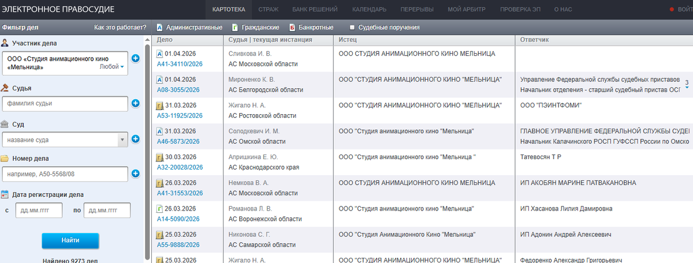The image size is (693, 263).
Task: Switch to the Страж tab
Action: (268, 9)
